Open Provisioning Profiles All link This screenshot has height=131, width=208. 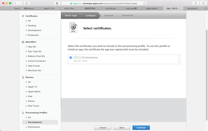click(x=29, y=117)
